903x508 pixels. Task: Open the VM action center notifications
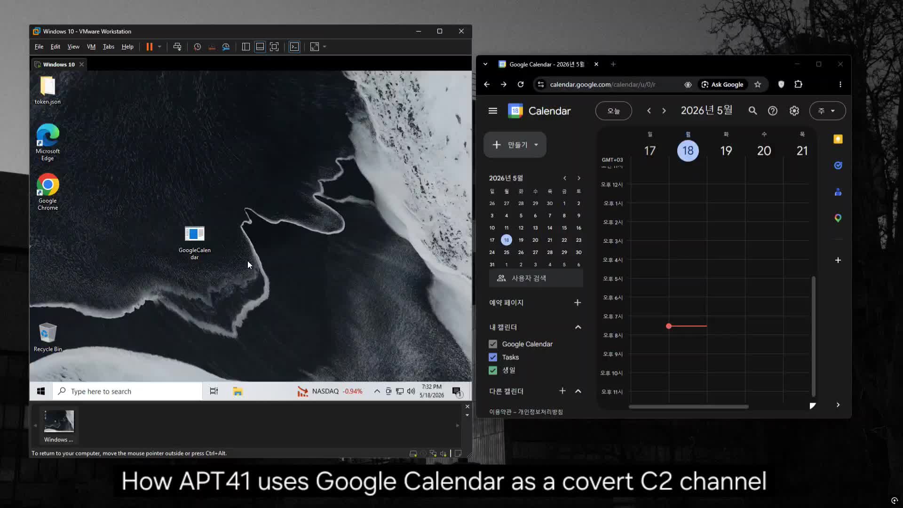(457, 391)
